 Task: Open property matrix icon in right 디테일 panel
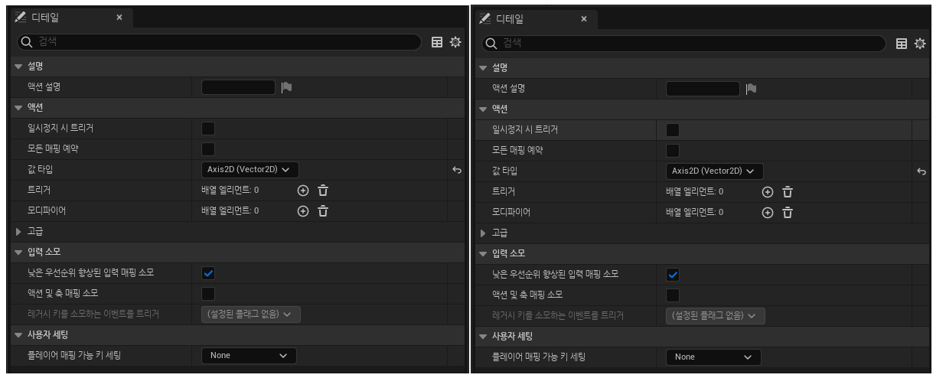902,44
